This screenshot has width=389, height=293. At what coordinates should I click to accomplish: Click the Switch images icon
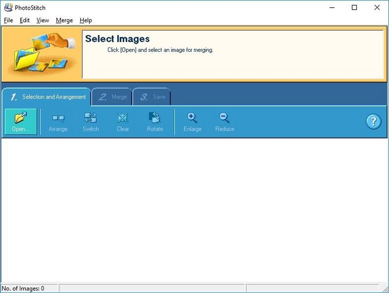90,118
